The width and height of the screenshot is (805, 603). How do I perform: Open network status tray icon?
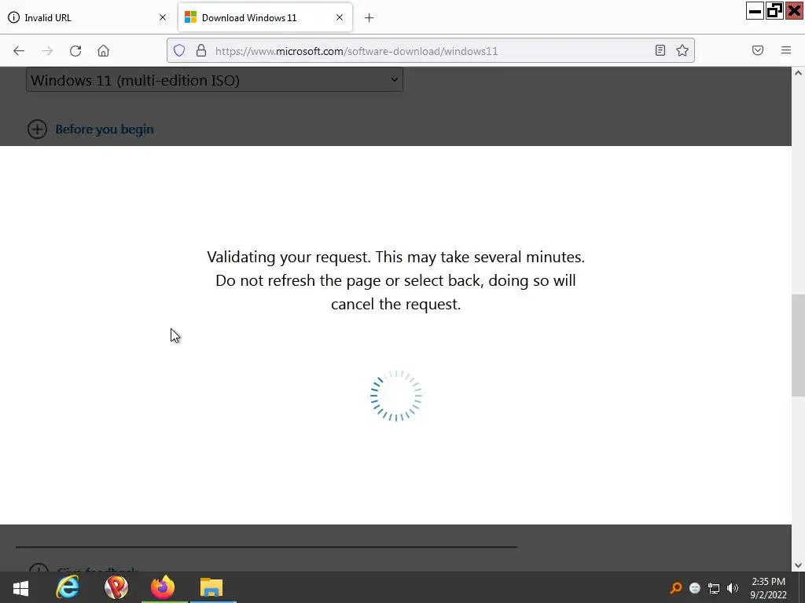click(x=714, y=588)
